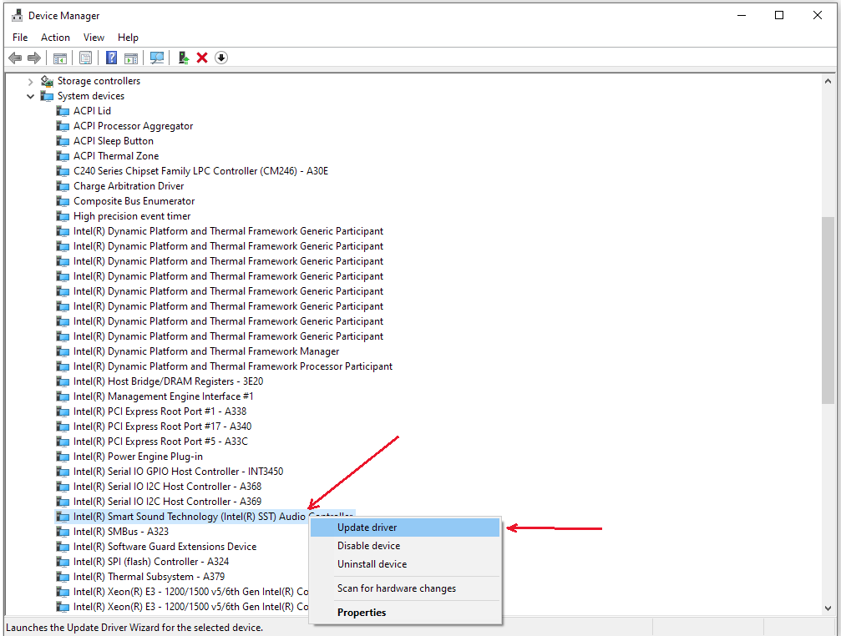Screen dimensions: 841x636
Task: Open the Properties sheet toolbar icon
Action: point(85,58)
